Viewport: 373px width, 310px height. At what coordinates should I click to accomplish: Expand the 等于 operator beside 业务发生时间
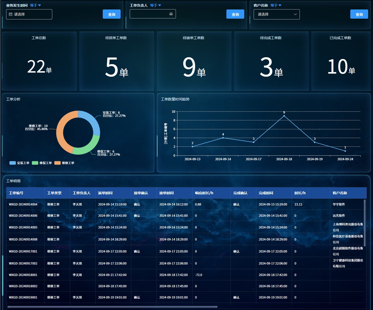coord(35,5)
